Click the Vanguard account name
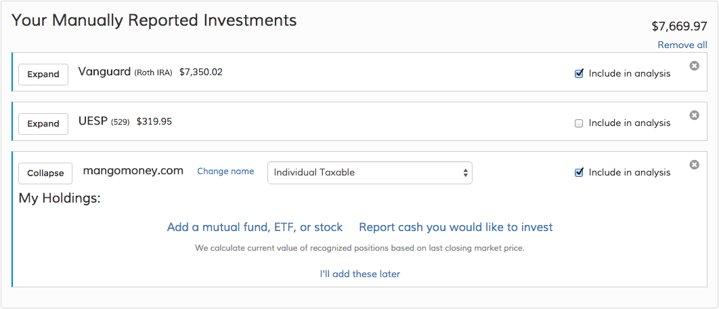The image size is (719, 309). point(104,71)
